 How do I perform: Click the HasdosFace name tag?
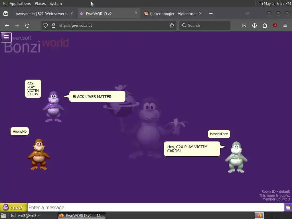(219, 134)
